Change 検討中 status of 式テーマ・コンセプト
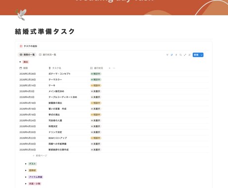The width and height of the screenshot is (228, 188). coord(96,74)
